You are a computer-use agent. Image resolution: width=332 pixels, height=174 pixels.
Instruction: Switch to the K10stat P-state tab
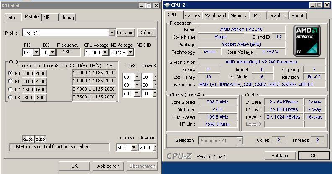31,17
